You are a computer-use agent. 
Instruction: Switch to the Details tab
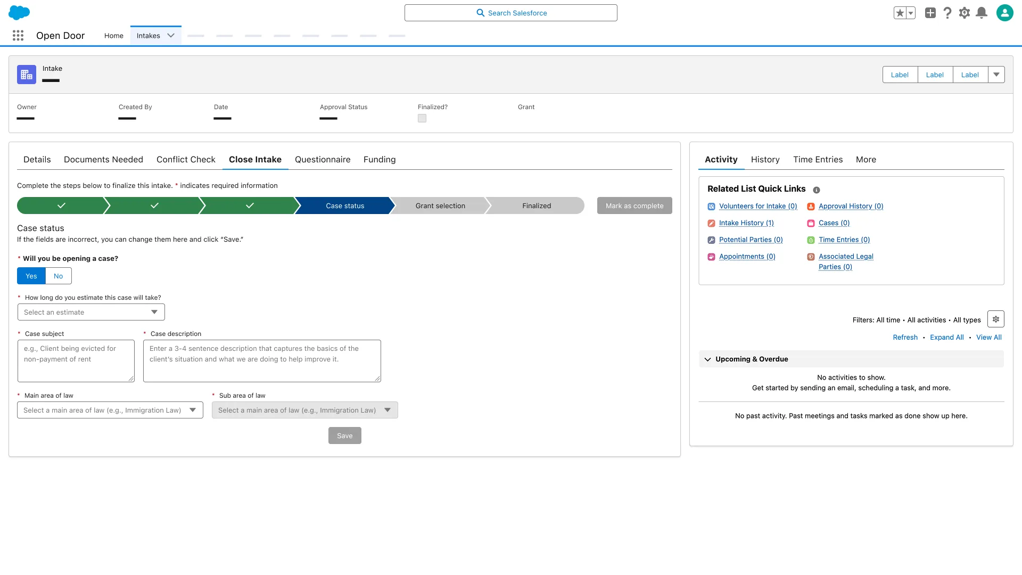click(37, 160)
